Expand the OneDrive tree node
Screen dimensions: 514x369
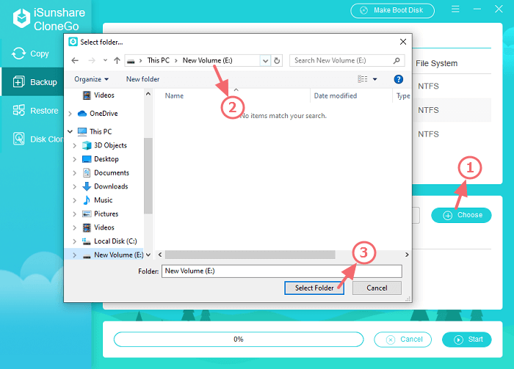pyautogui.click(x=70, y=114)
